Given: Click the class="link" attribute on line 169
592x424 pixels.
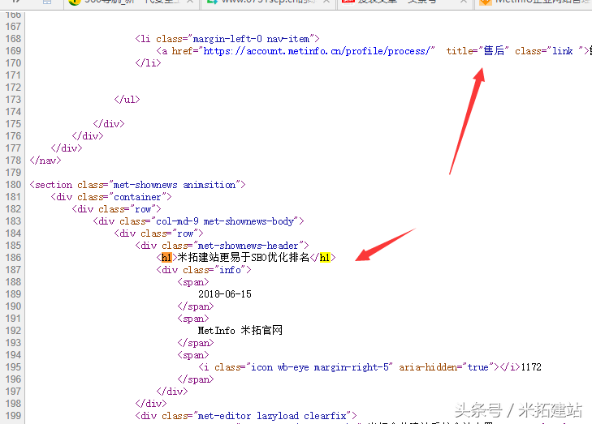Looking at the screenshot, I should [549, 51].
